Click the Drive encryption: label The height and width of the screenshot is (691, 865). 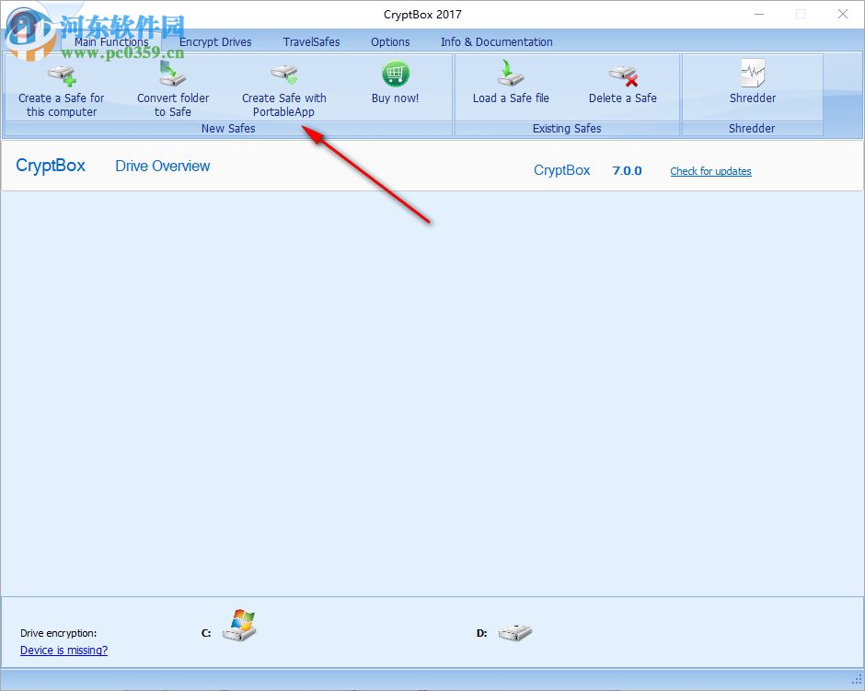click(59, 633)
